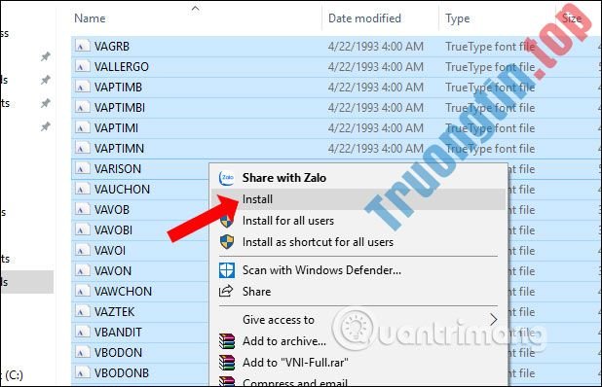Click the VBODON font file icon

[x=82, y=353]
